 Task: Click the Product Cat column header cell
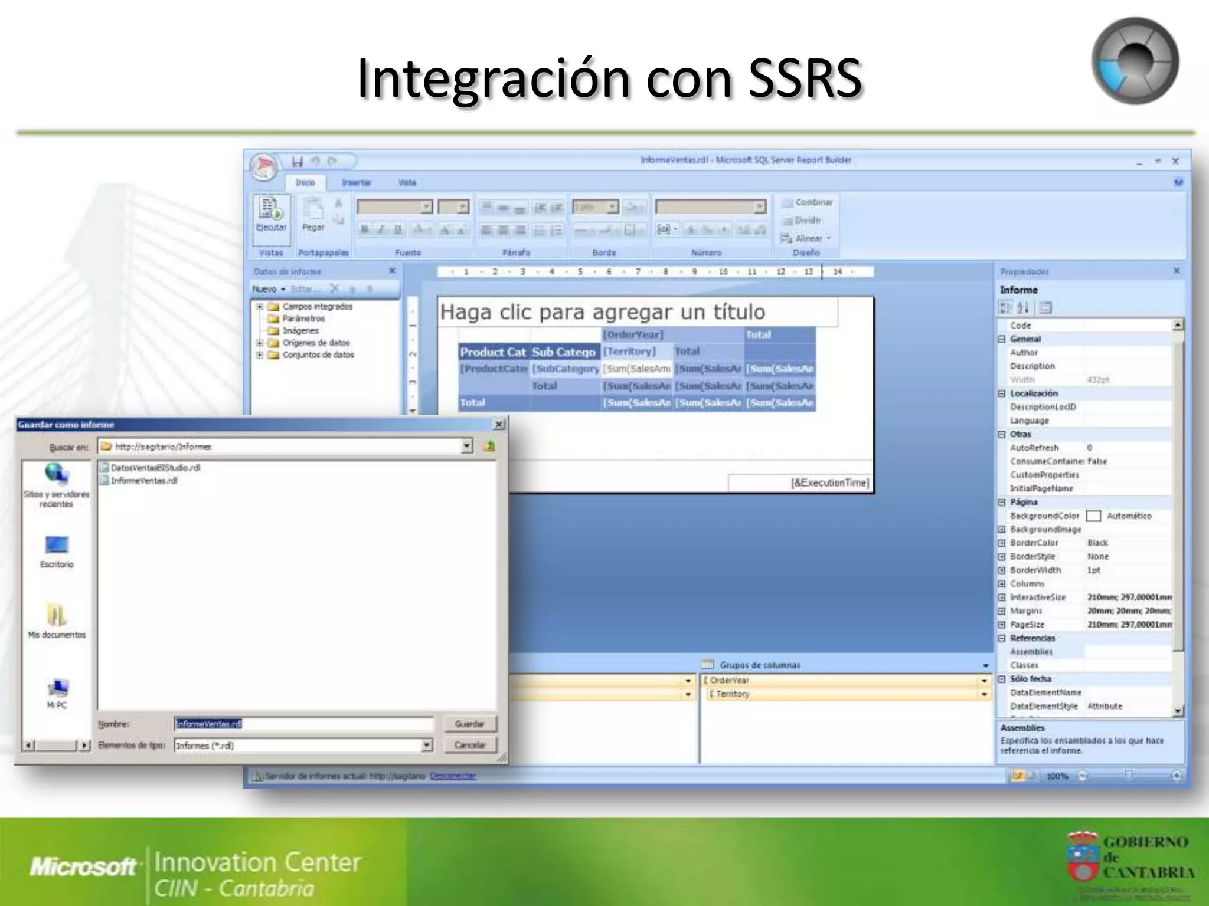click(x=494, y=352)
